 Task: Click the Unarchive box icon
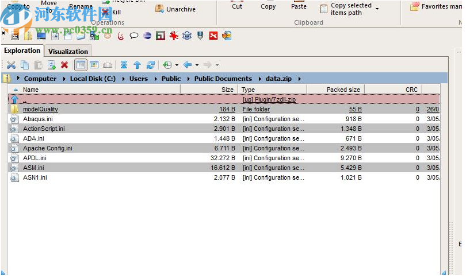coord(159,9)
